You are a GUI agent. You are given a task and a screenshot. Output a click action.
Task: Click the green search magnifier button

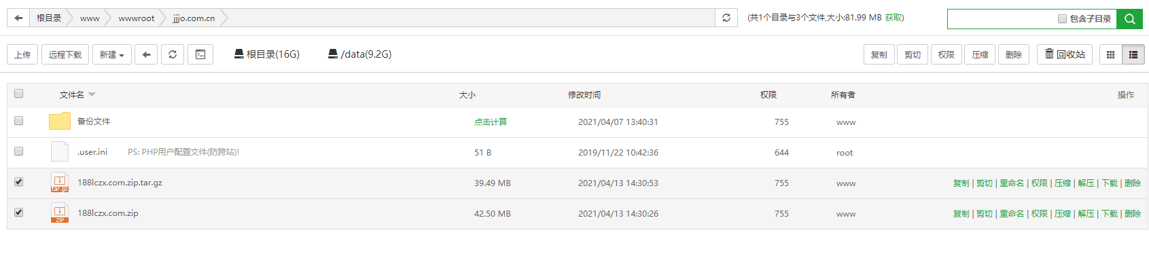[1130, 19]
